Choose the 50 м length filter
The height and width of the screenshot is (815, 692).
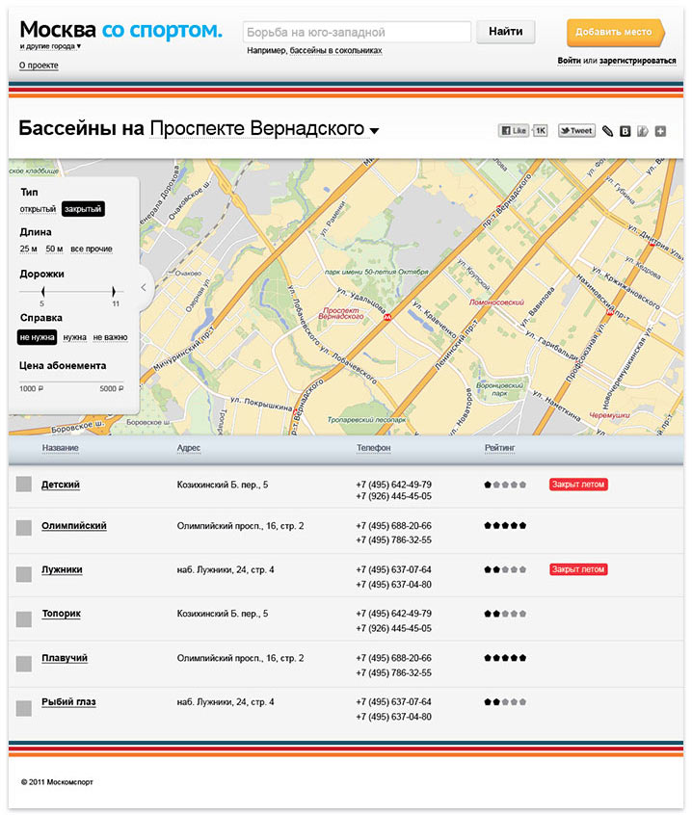coord(54,250)
